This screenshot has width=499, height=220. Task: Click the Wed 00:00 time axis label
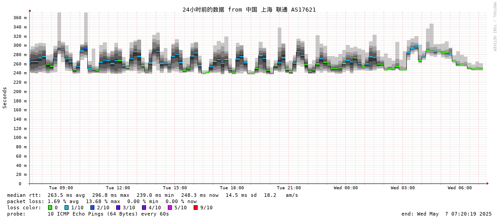(x=345, y=188)
